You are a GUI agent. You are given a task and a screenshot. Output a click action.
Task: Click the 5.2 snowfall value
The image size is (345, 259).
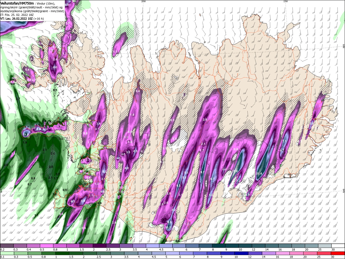click(x=174, y=210)
